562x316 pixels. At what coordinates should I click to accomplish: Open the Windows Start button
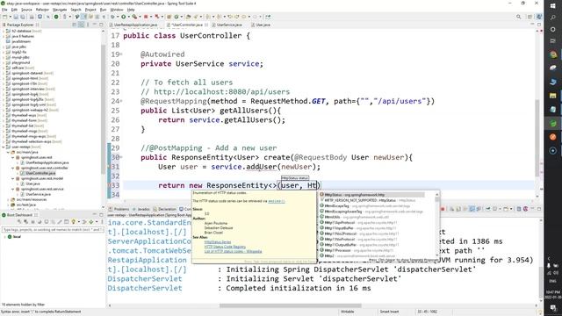pos(553,6)
